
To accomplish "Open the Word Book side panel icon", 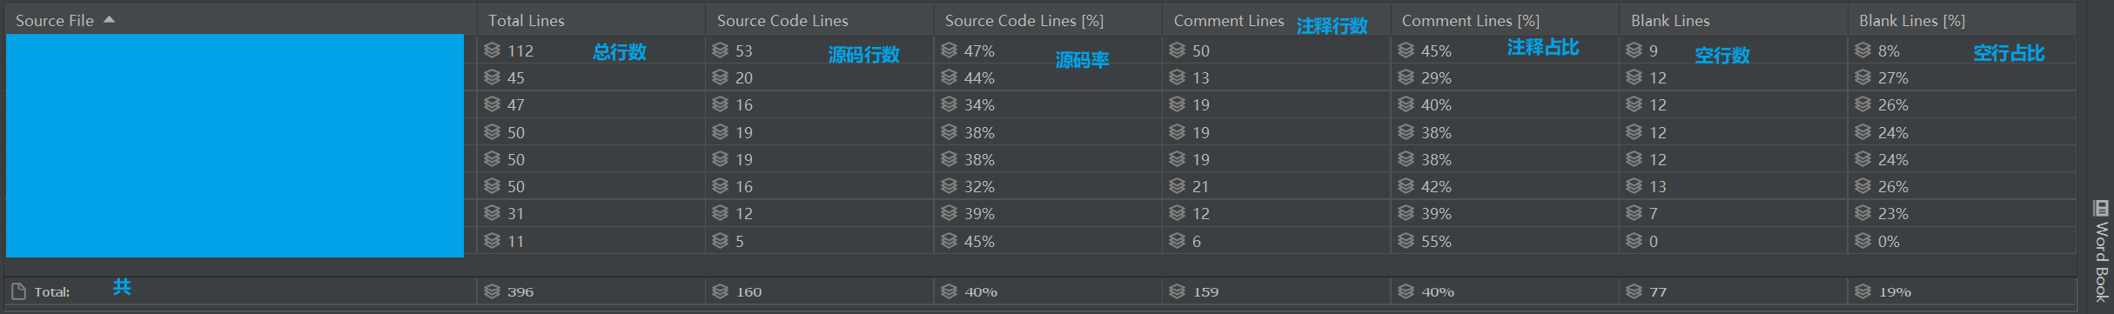I will [x=2101, y=208].
